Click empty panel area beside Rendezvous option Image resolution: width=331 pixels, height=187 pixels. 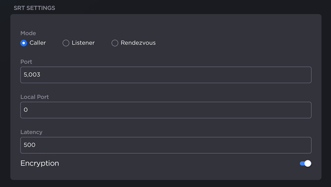click(232, 43)
